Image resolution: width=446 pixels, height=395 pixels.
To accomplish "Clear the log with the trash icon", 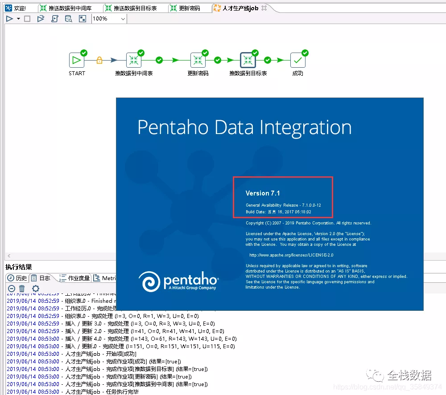I will tap(22, 289).
